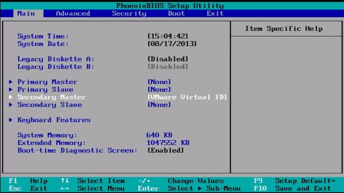Expand the Secondary Slave submenu arrow

(11, 105)
